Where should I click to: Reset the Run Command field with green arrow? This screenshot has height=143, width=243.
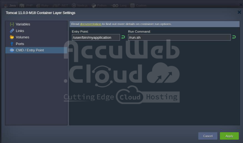tap(234, 37)
